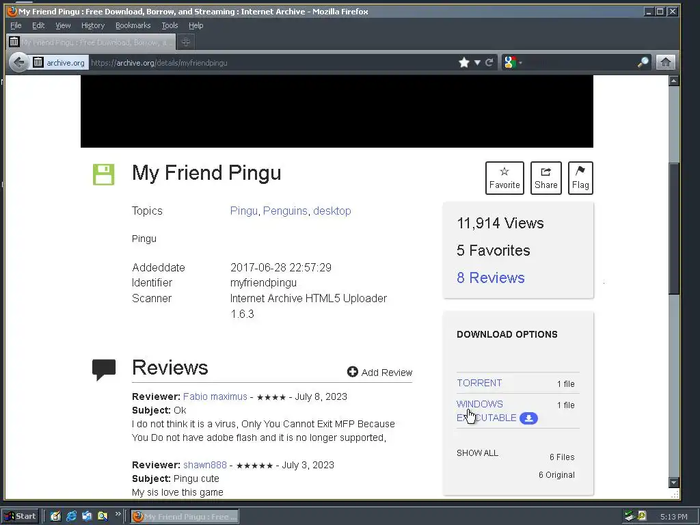Click the third quick launch icon on taskbar
Viewport: 700px width, 525px height.
[87, 516]
